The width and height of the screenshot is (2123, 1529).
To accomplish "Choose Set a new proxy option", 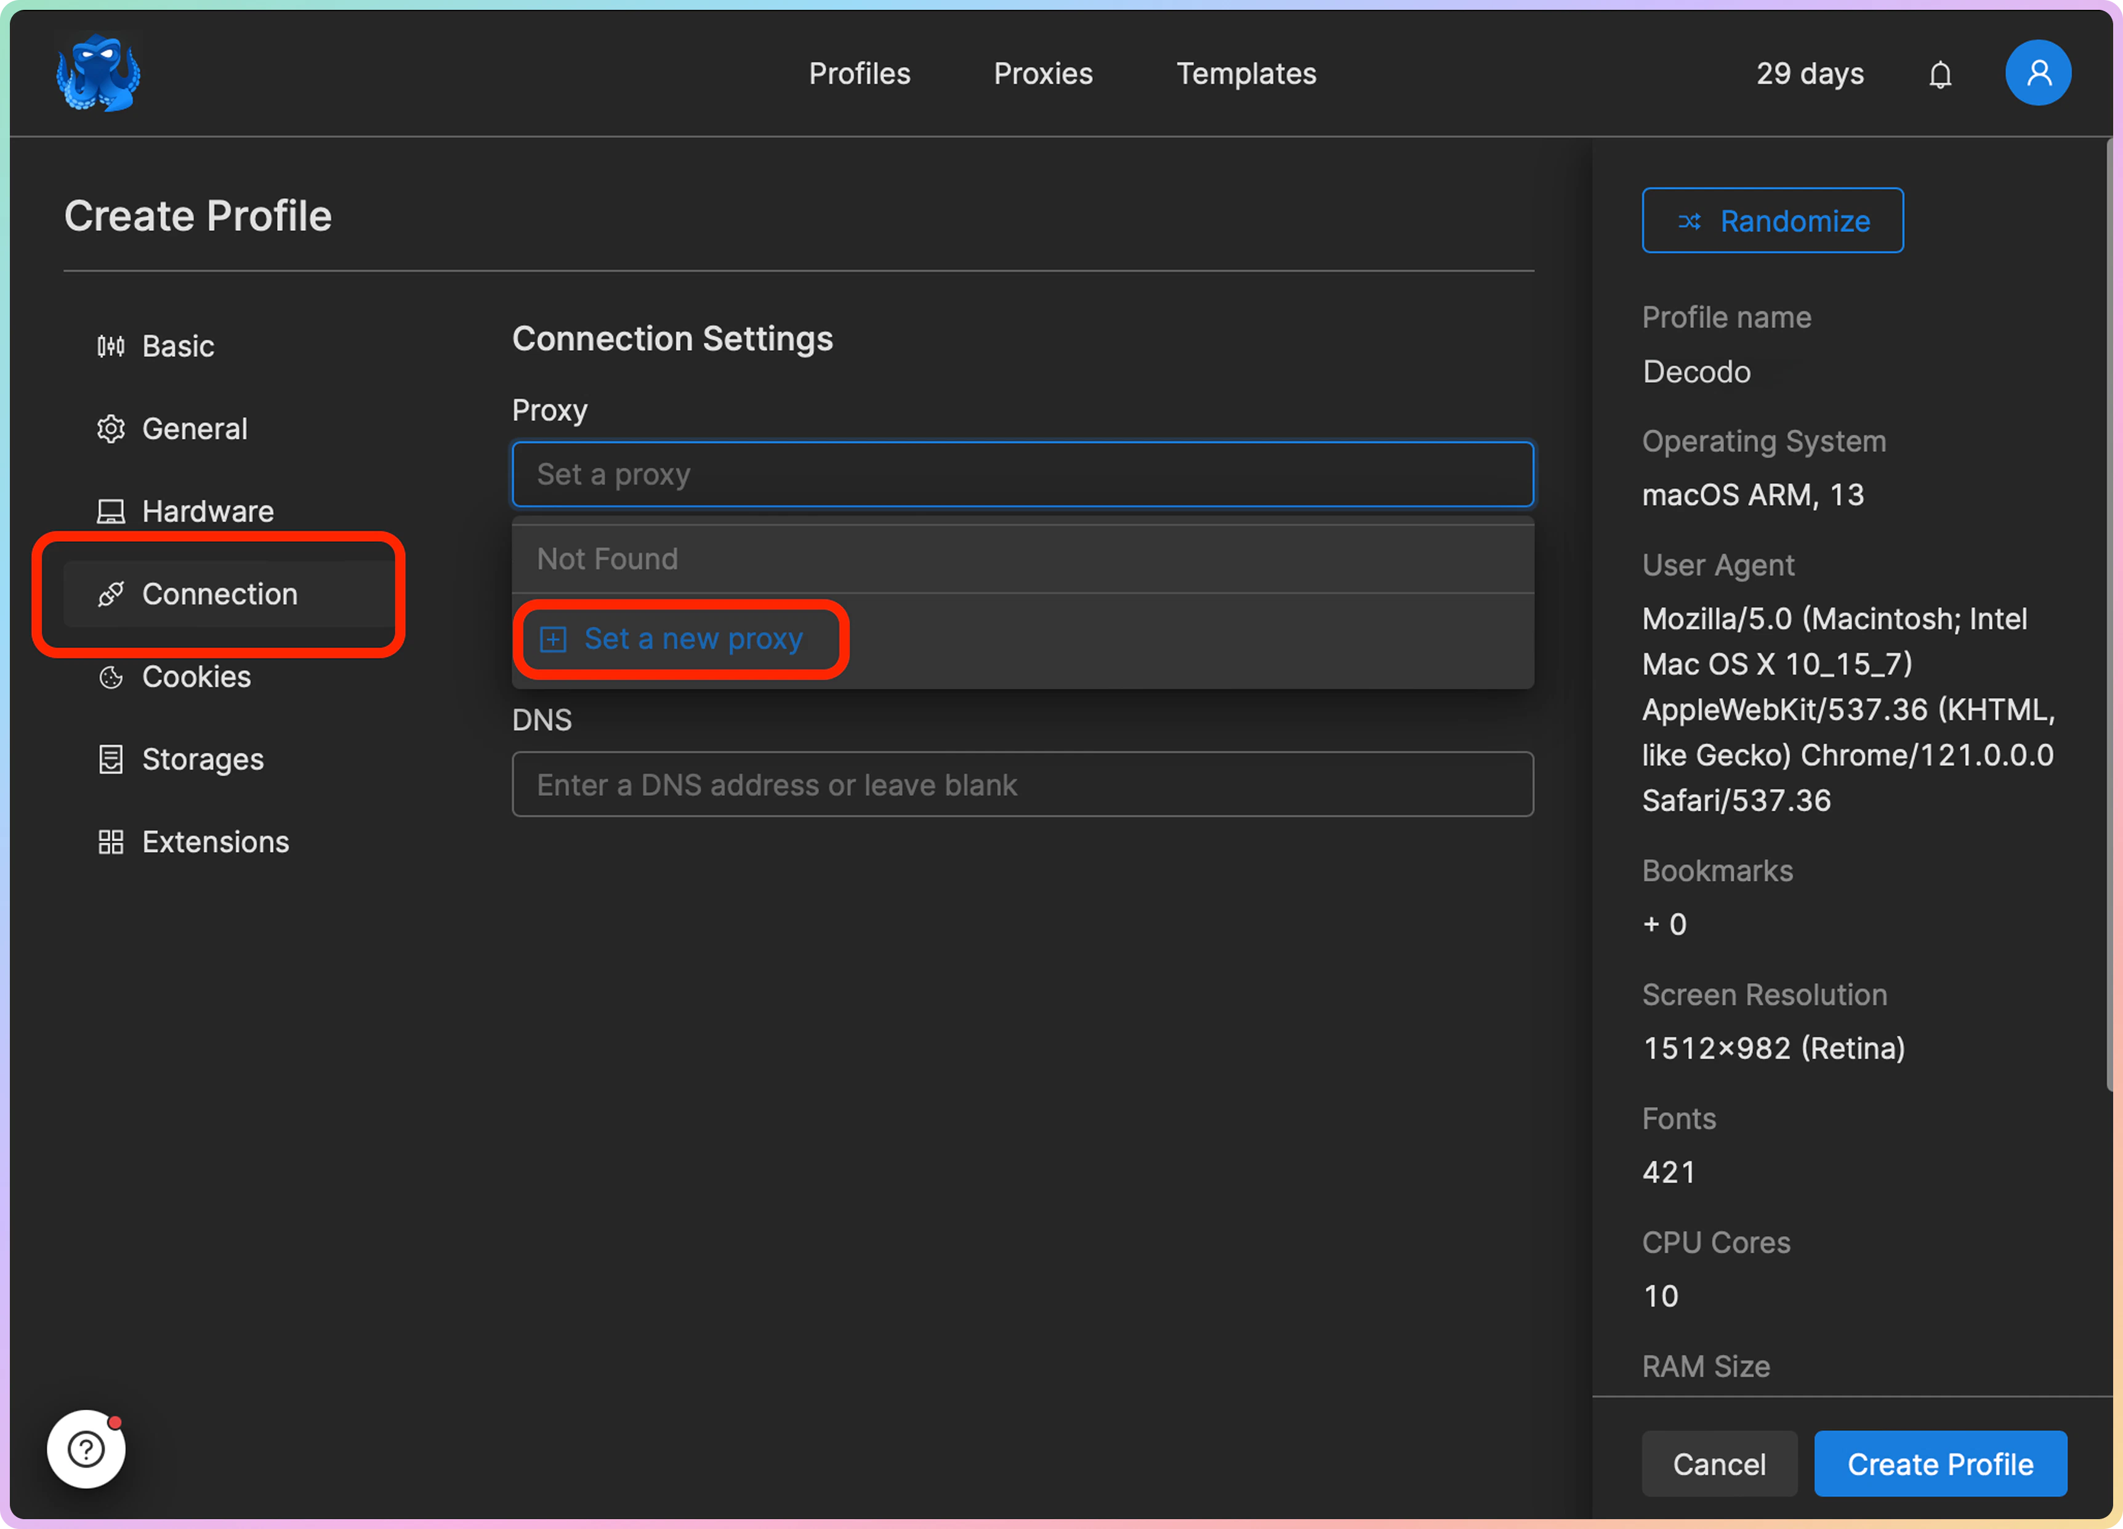I will [x=693, y=639].
